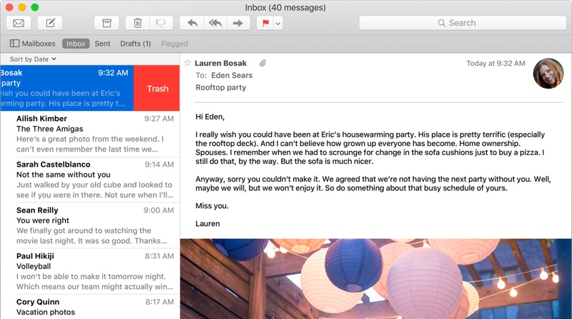The width and height of the screenshot is (572, 319).
Task: Minimize the Mail window
Action: click(22, 7)
